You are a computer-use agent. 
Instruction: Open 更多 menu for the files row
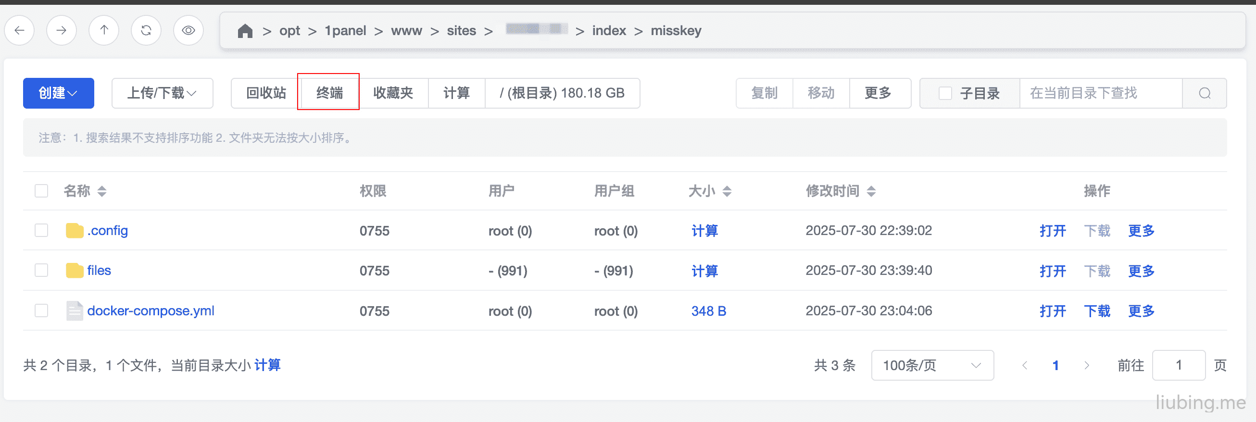tap(1141, 271)
